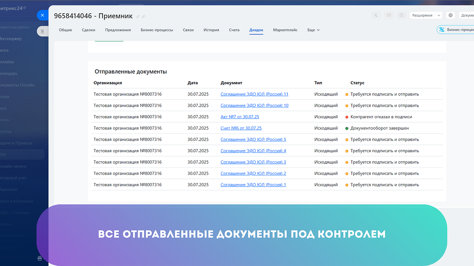Open Соглашение ЭДО ЮЛ (Россия) 11 link
This screenshot has height=266, width=474.
254,94
